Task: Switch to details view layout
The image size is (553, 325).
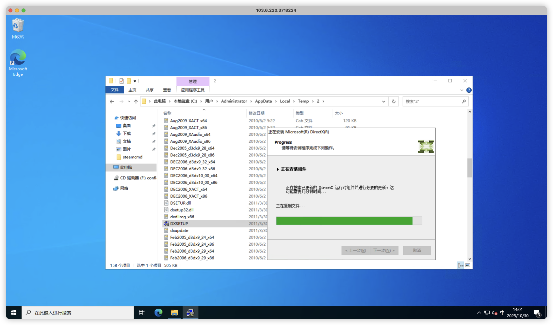Action: click(x=461, y=265)
